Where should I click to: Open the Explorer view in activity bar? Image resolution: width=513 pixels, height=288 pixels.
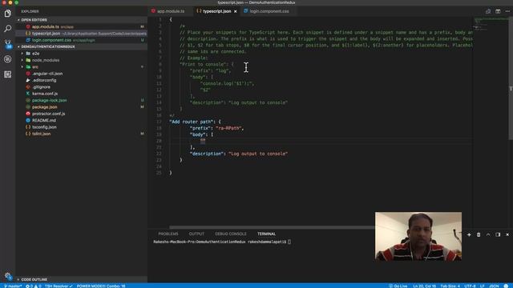7,14
